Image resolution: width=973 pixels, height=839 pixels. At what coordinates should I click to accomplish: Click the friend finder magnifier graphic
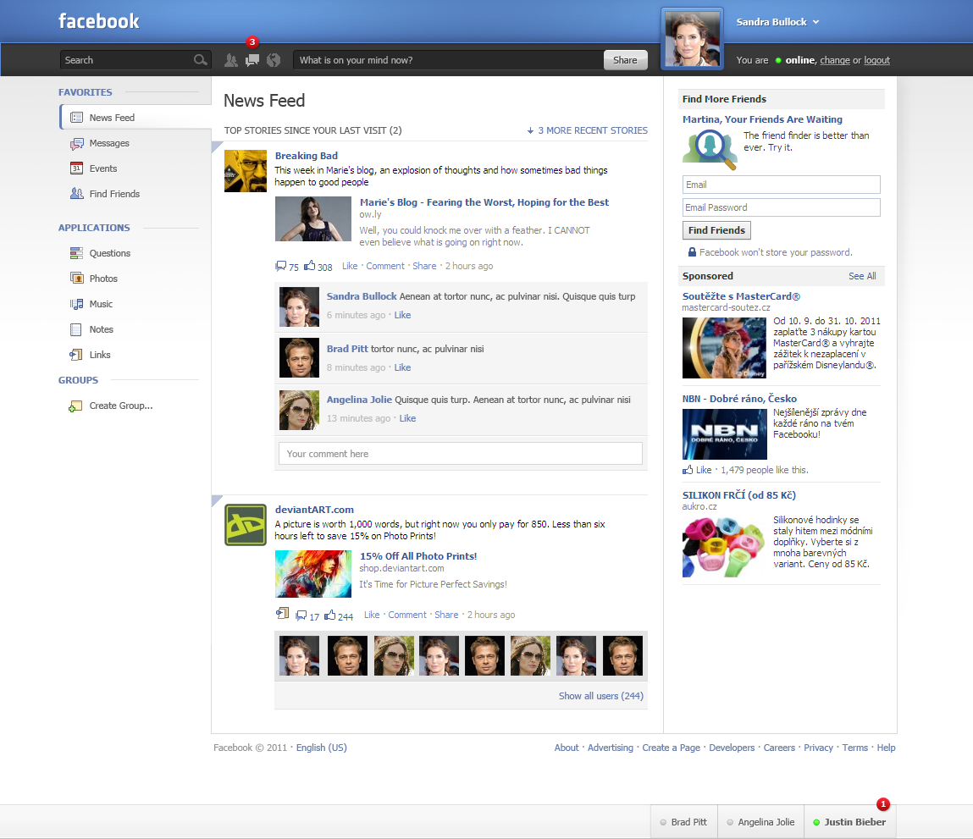(x=710, y=150)
